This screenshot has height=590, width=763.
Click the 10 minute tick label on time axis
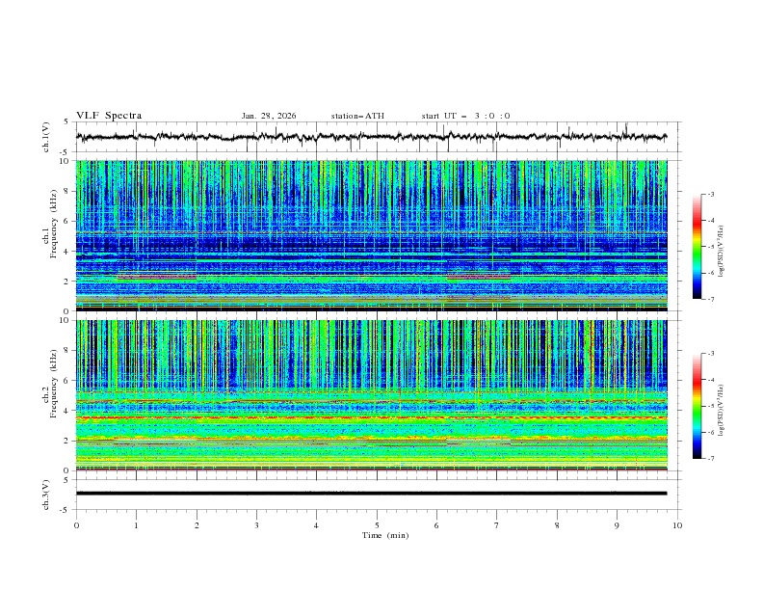coord(677,525)
